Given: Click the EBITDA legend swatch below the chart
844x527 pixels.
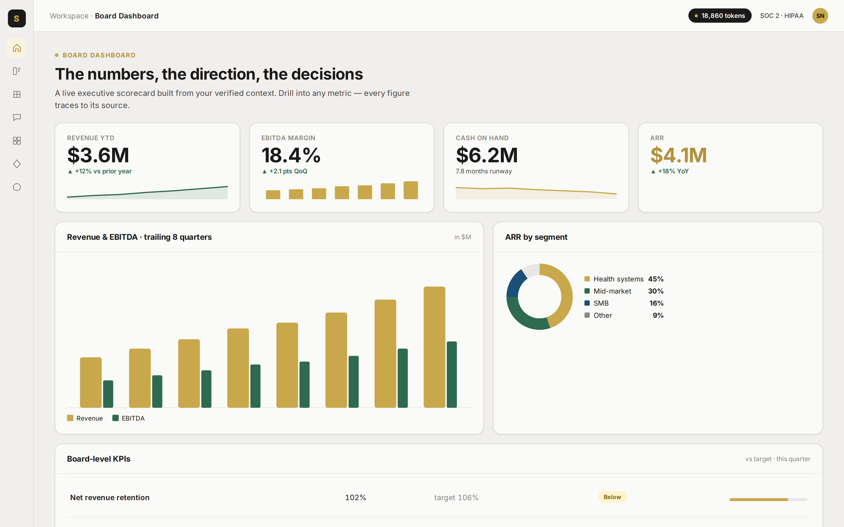Looking at the screenshot, I should (x=116, y=418).
